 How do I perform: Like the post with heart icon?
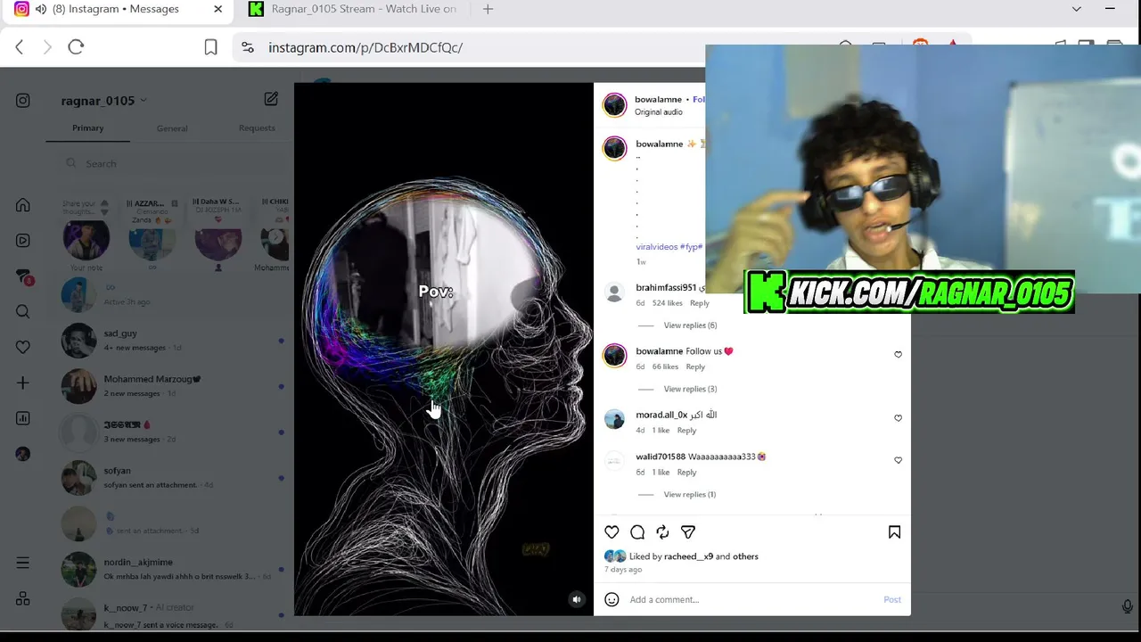612,532
